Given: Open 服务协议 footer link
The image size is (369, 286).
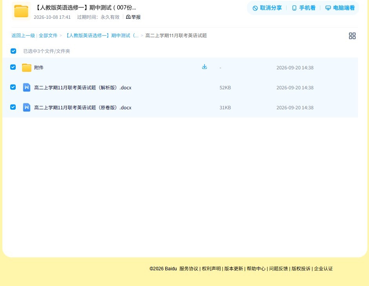Looking at the screenshot, I should click(x=189, y=269).
